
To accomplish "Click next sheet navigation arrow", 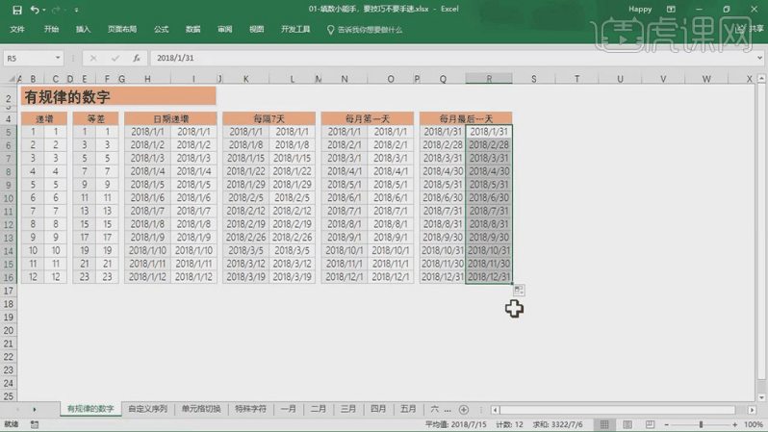I will [x=35, y=410].
